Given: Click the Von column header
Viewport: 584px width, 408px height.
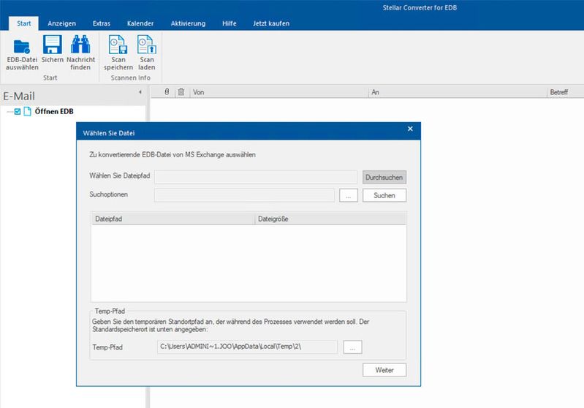Looking at the screenshot, I should [x=278, y=92].
